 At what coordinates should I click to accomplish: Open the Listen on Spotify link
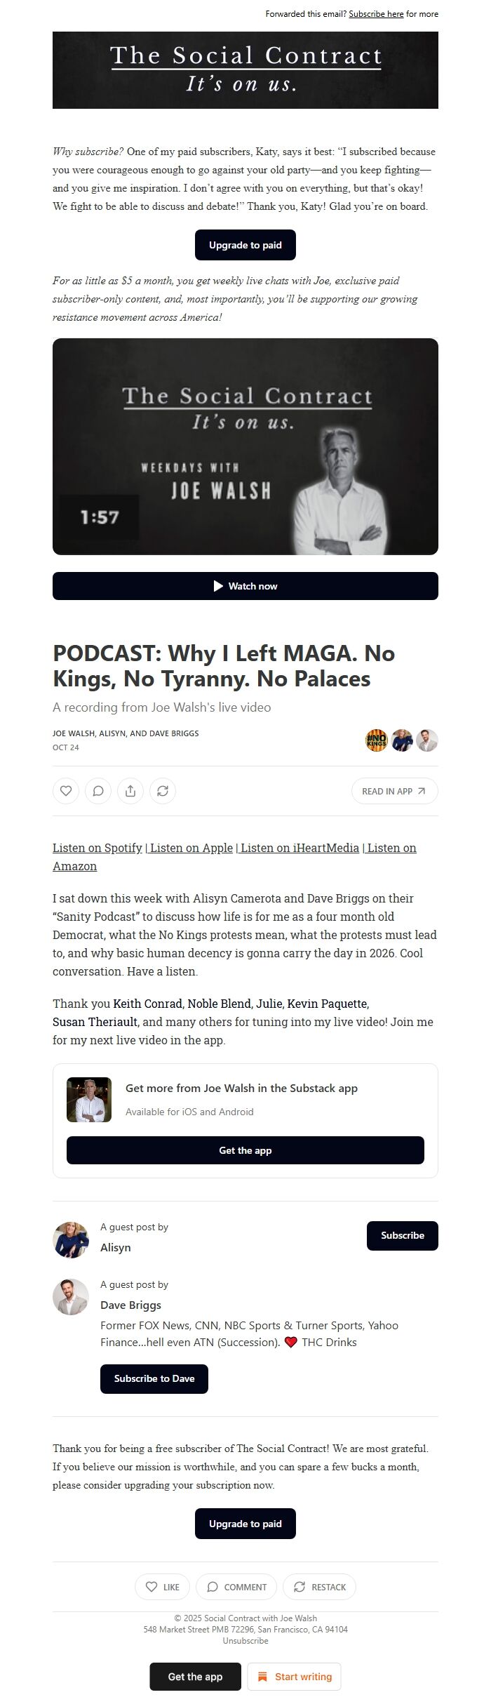pos(97,848)
